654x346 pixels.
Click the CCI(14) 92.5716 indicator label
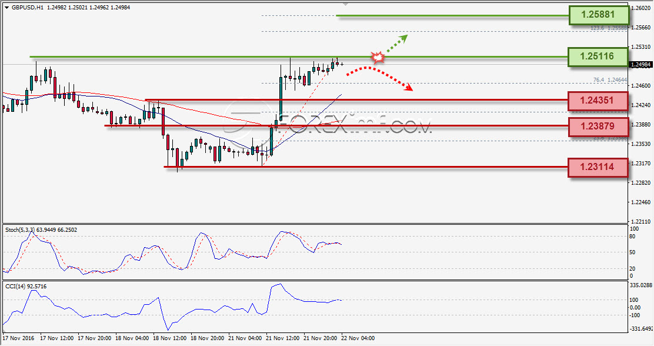pyautogui.click(x=26, y=287)
